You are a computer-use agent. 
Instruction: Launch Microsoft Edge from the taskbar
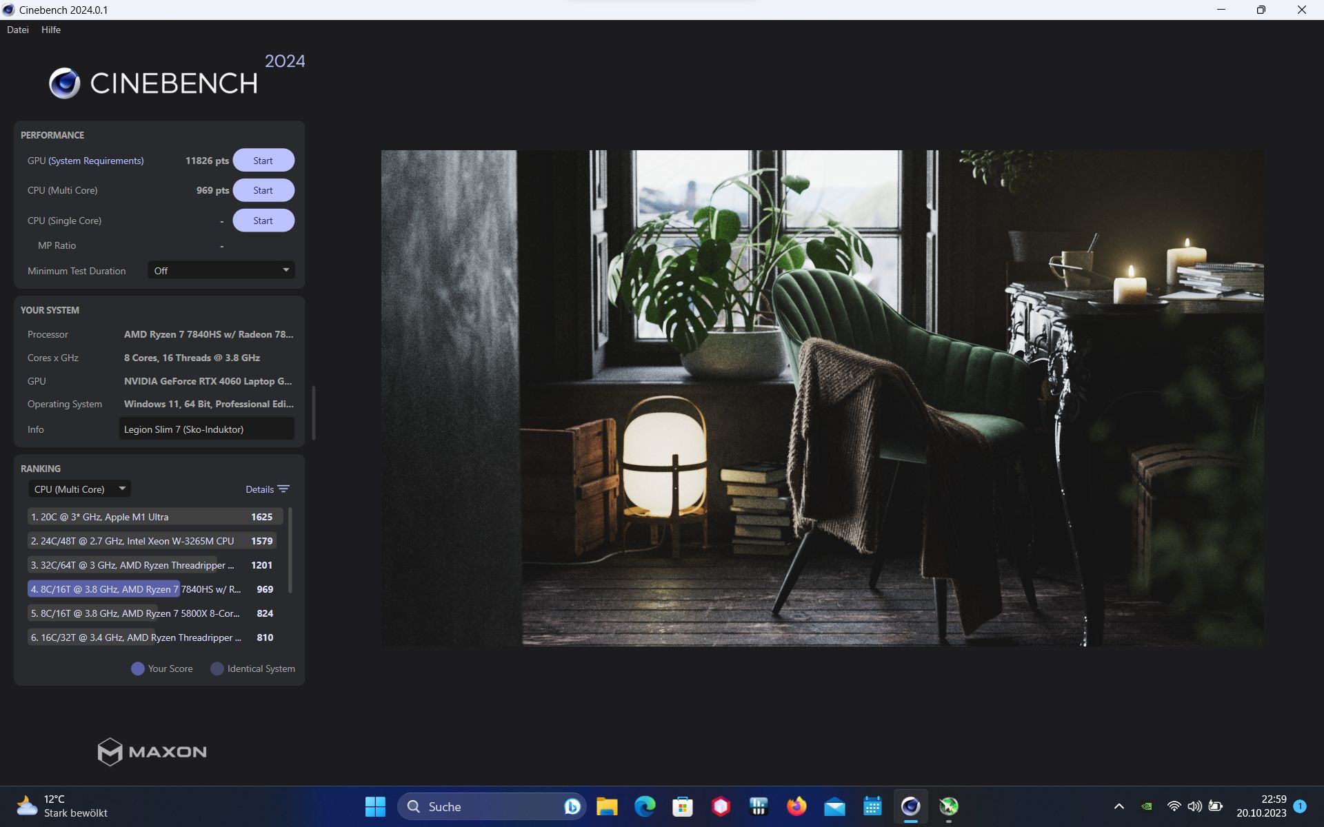point(645,806)
